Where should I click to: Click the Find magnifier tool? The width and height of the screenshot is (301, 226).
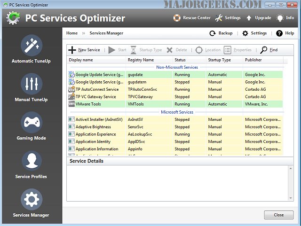coord(269,50)
